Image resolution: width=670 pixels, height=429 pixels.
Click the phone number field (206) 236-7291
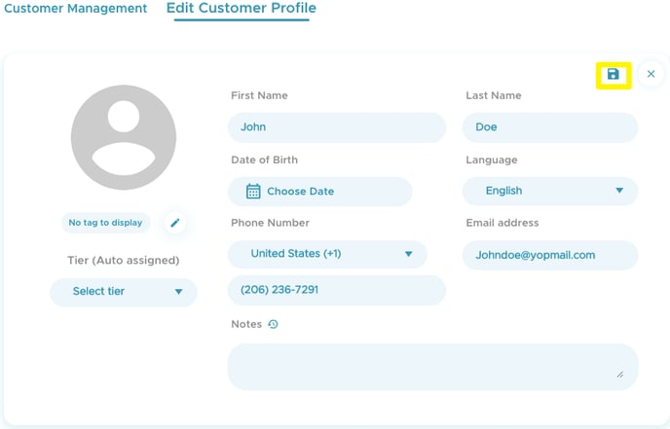click(x=337, y=290)
